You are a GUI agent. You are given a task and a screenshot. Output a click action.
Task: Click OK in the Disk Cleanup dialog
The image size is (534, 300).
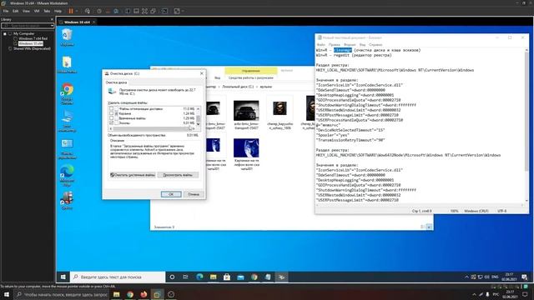tap(171, 194)
